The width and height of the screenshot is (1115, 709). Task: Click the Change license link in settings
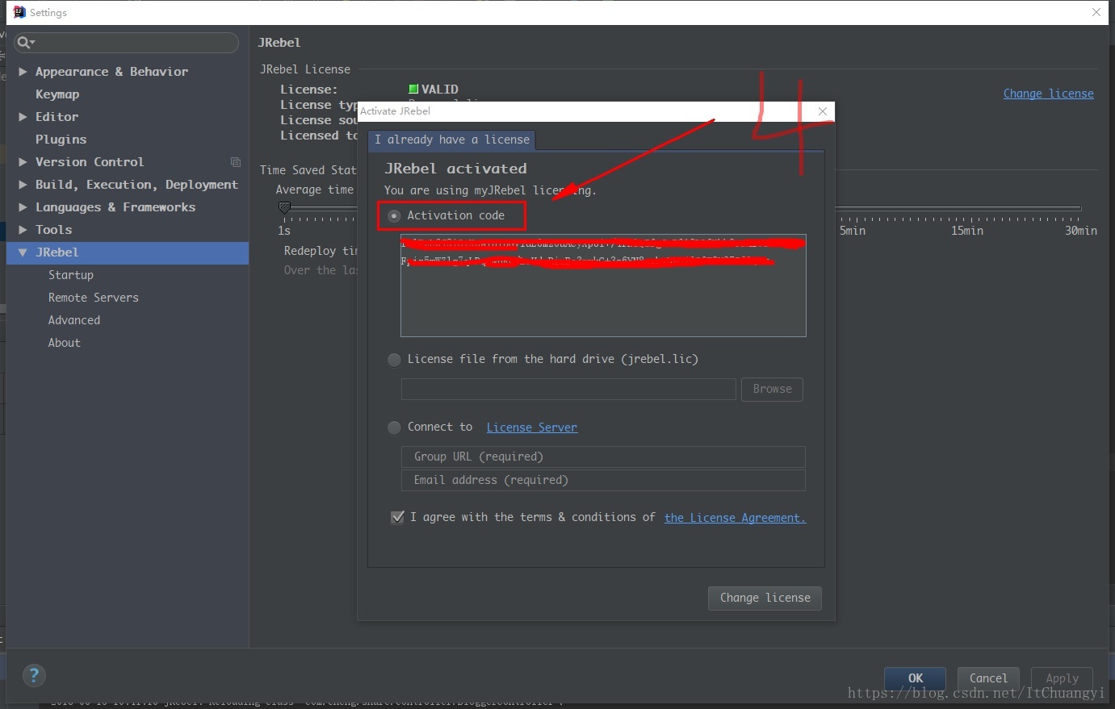click(x=1048, y=94)
